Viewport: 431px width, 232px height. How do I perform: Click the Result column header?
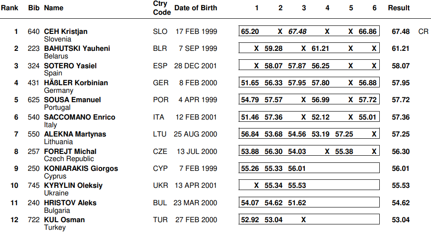(398, 8)
